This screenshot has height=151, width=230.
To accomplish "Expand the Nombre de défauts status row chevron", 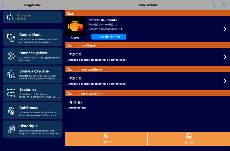I will 225,29.
